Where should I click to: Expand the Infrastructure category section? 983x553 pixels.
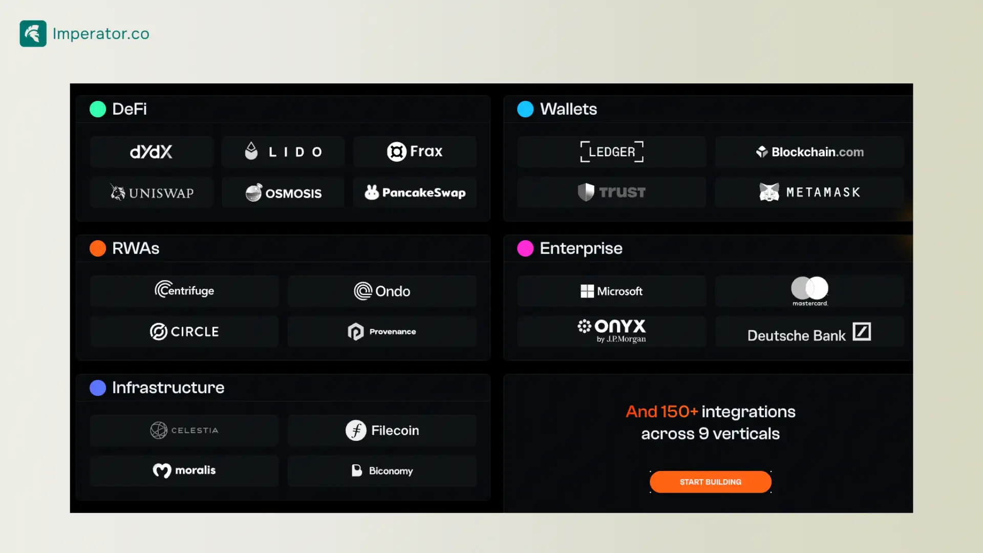[168, 387]
